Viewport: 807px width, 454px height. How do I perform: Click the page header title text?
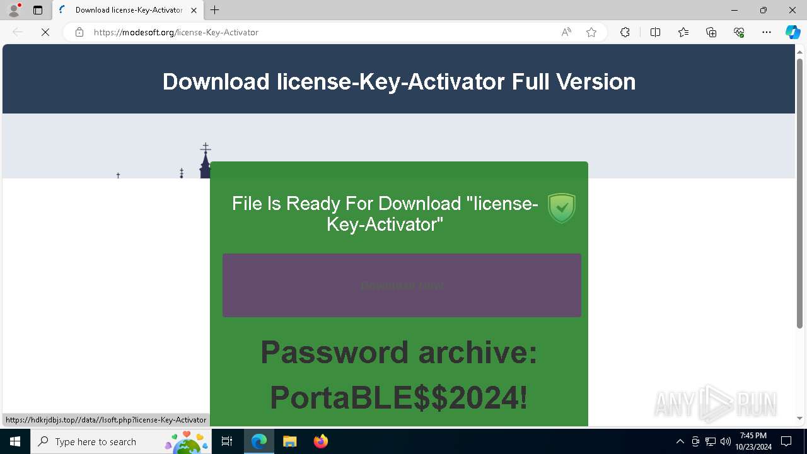click(399, 81)
